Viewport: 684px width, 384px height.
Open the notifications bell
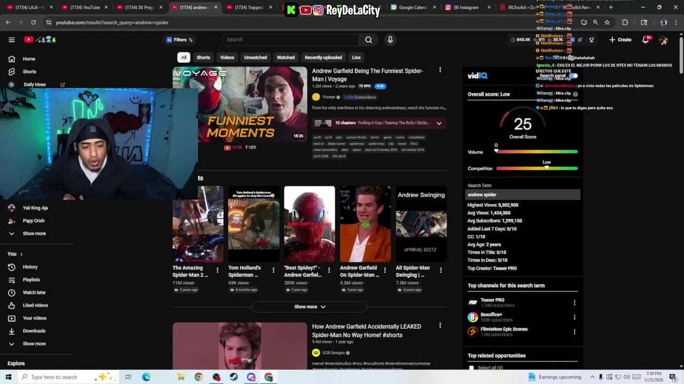[646, 39]
